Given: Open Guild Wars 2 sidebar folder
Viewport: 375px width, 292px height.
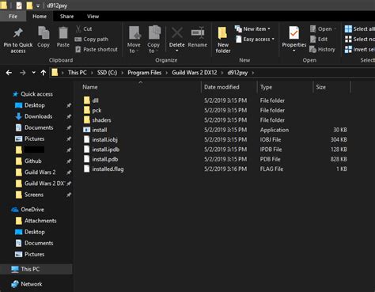Looking at the screenshot, I should pyautogui.click(x=40, y=173).
